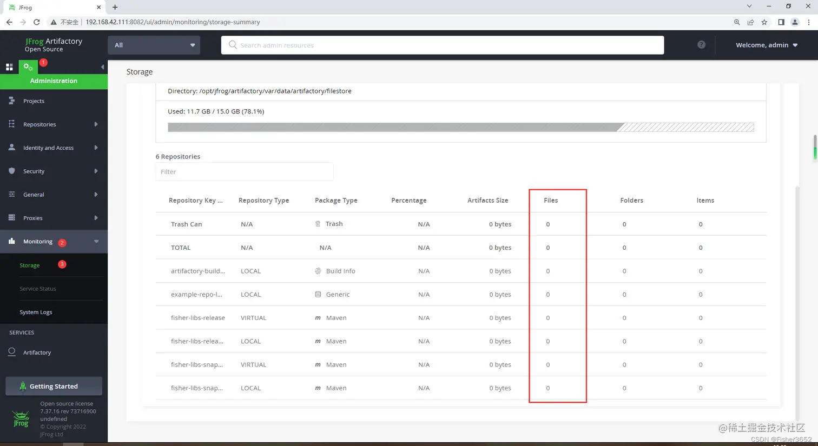The image size is (818, 446).
Task: Select the fisher-libs-release VIRTUAL row
Action: tap(461, 317)
